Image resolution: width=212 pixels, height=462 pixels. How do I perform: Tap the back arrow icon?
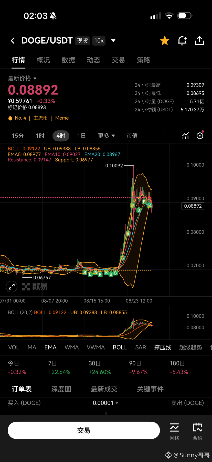[13, 41]
